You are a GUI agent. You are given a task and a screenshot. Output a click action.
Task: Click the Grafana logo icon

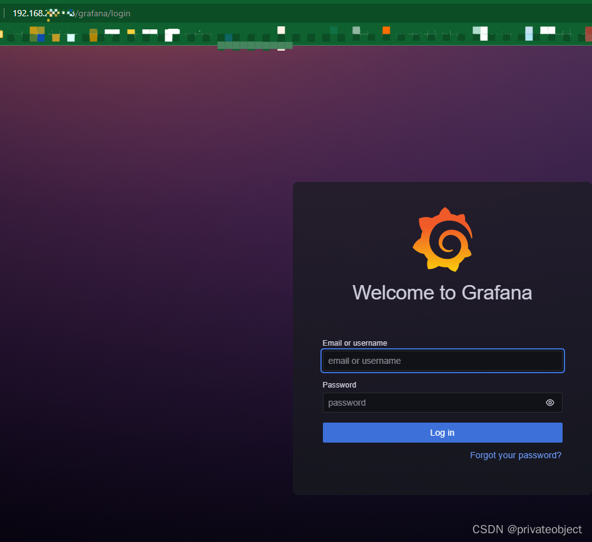[x=442, y=239]
